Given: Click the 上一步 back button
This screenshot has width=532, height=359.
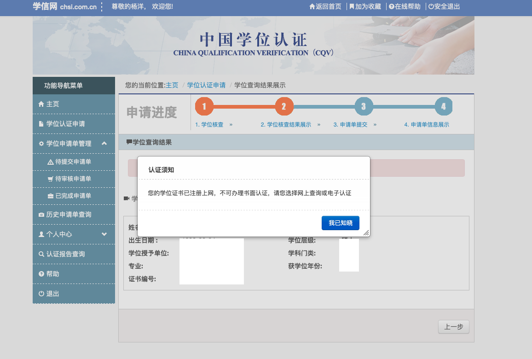Looking at the screenshot, I should click(x=453, y=327).
